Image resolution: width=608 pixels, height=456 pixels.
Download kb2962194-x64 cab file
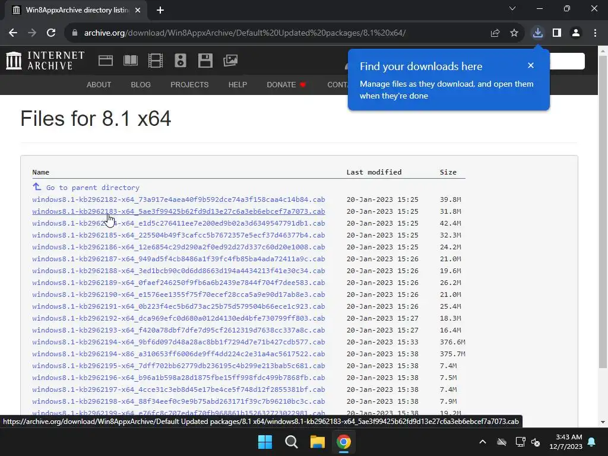(x=178, y=342)
